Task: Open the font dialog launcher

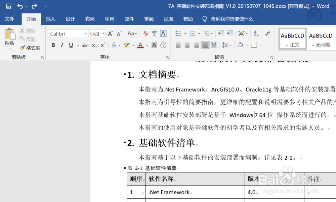Action: (168, 58)
